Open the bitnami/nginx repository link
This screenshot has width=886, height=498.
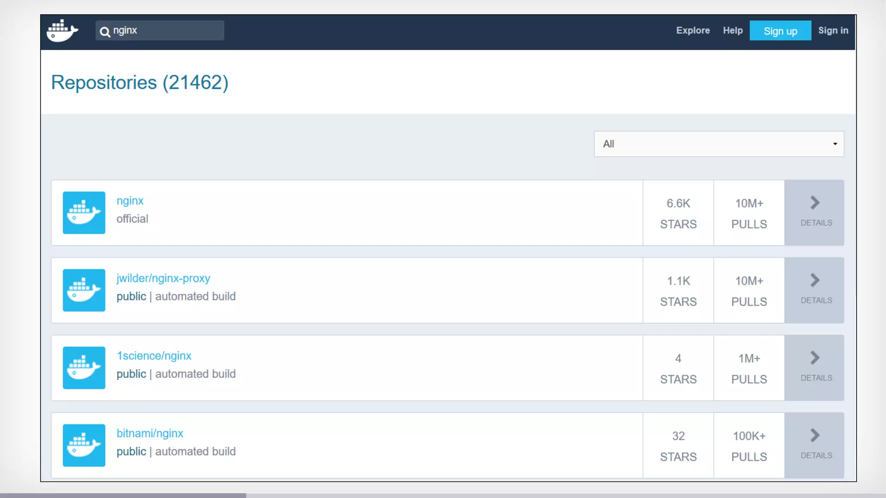click(x=150, y=434)
